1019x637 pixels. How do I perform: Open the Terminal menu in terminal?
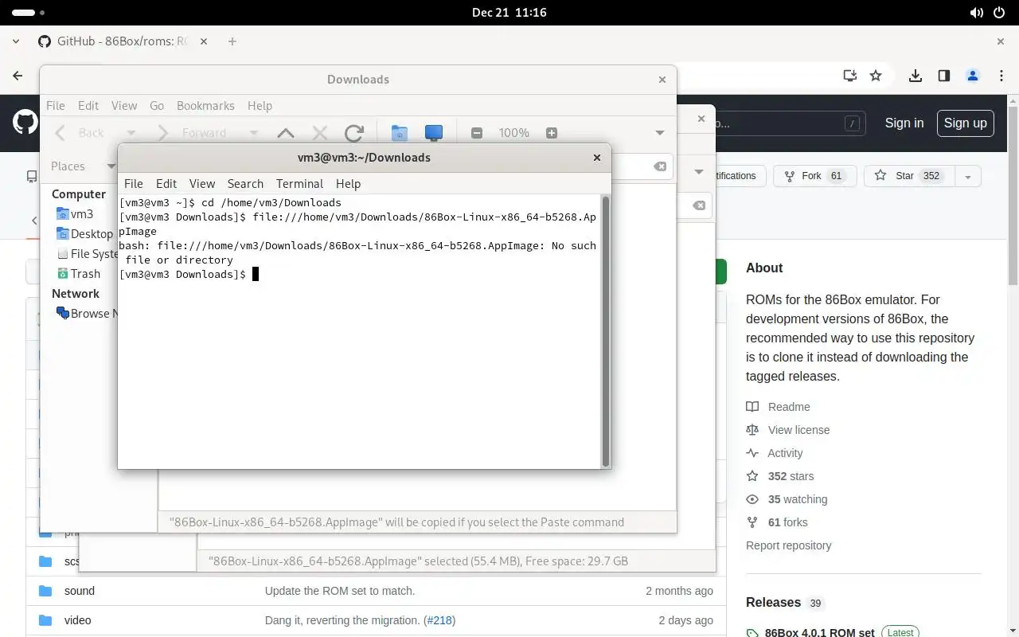300,183
